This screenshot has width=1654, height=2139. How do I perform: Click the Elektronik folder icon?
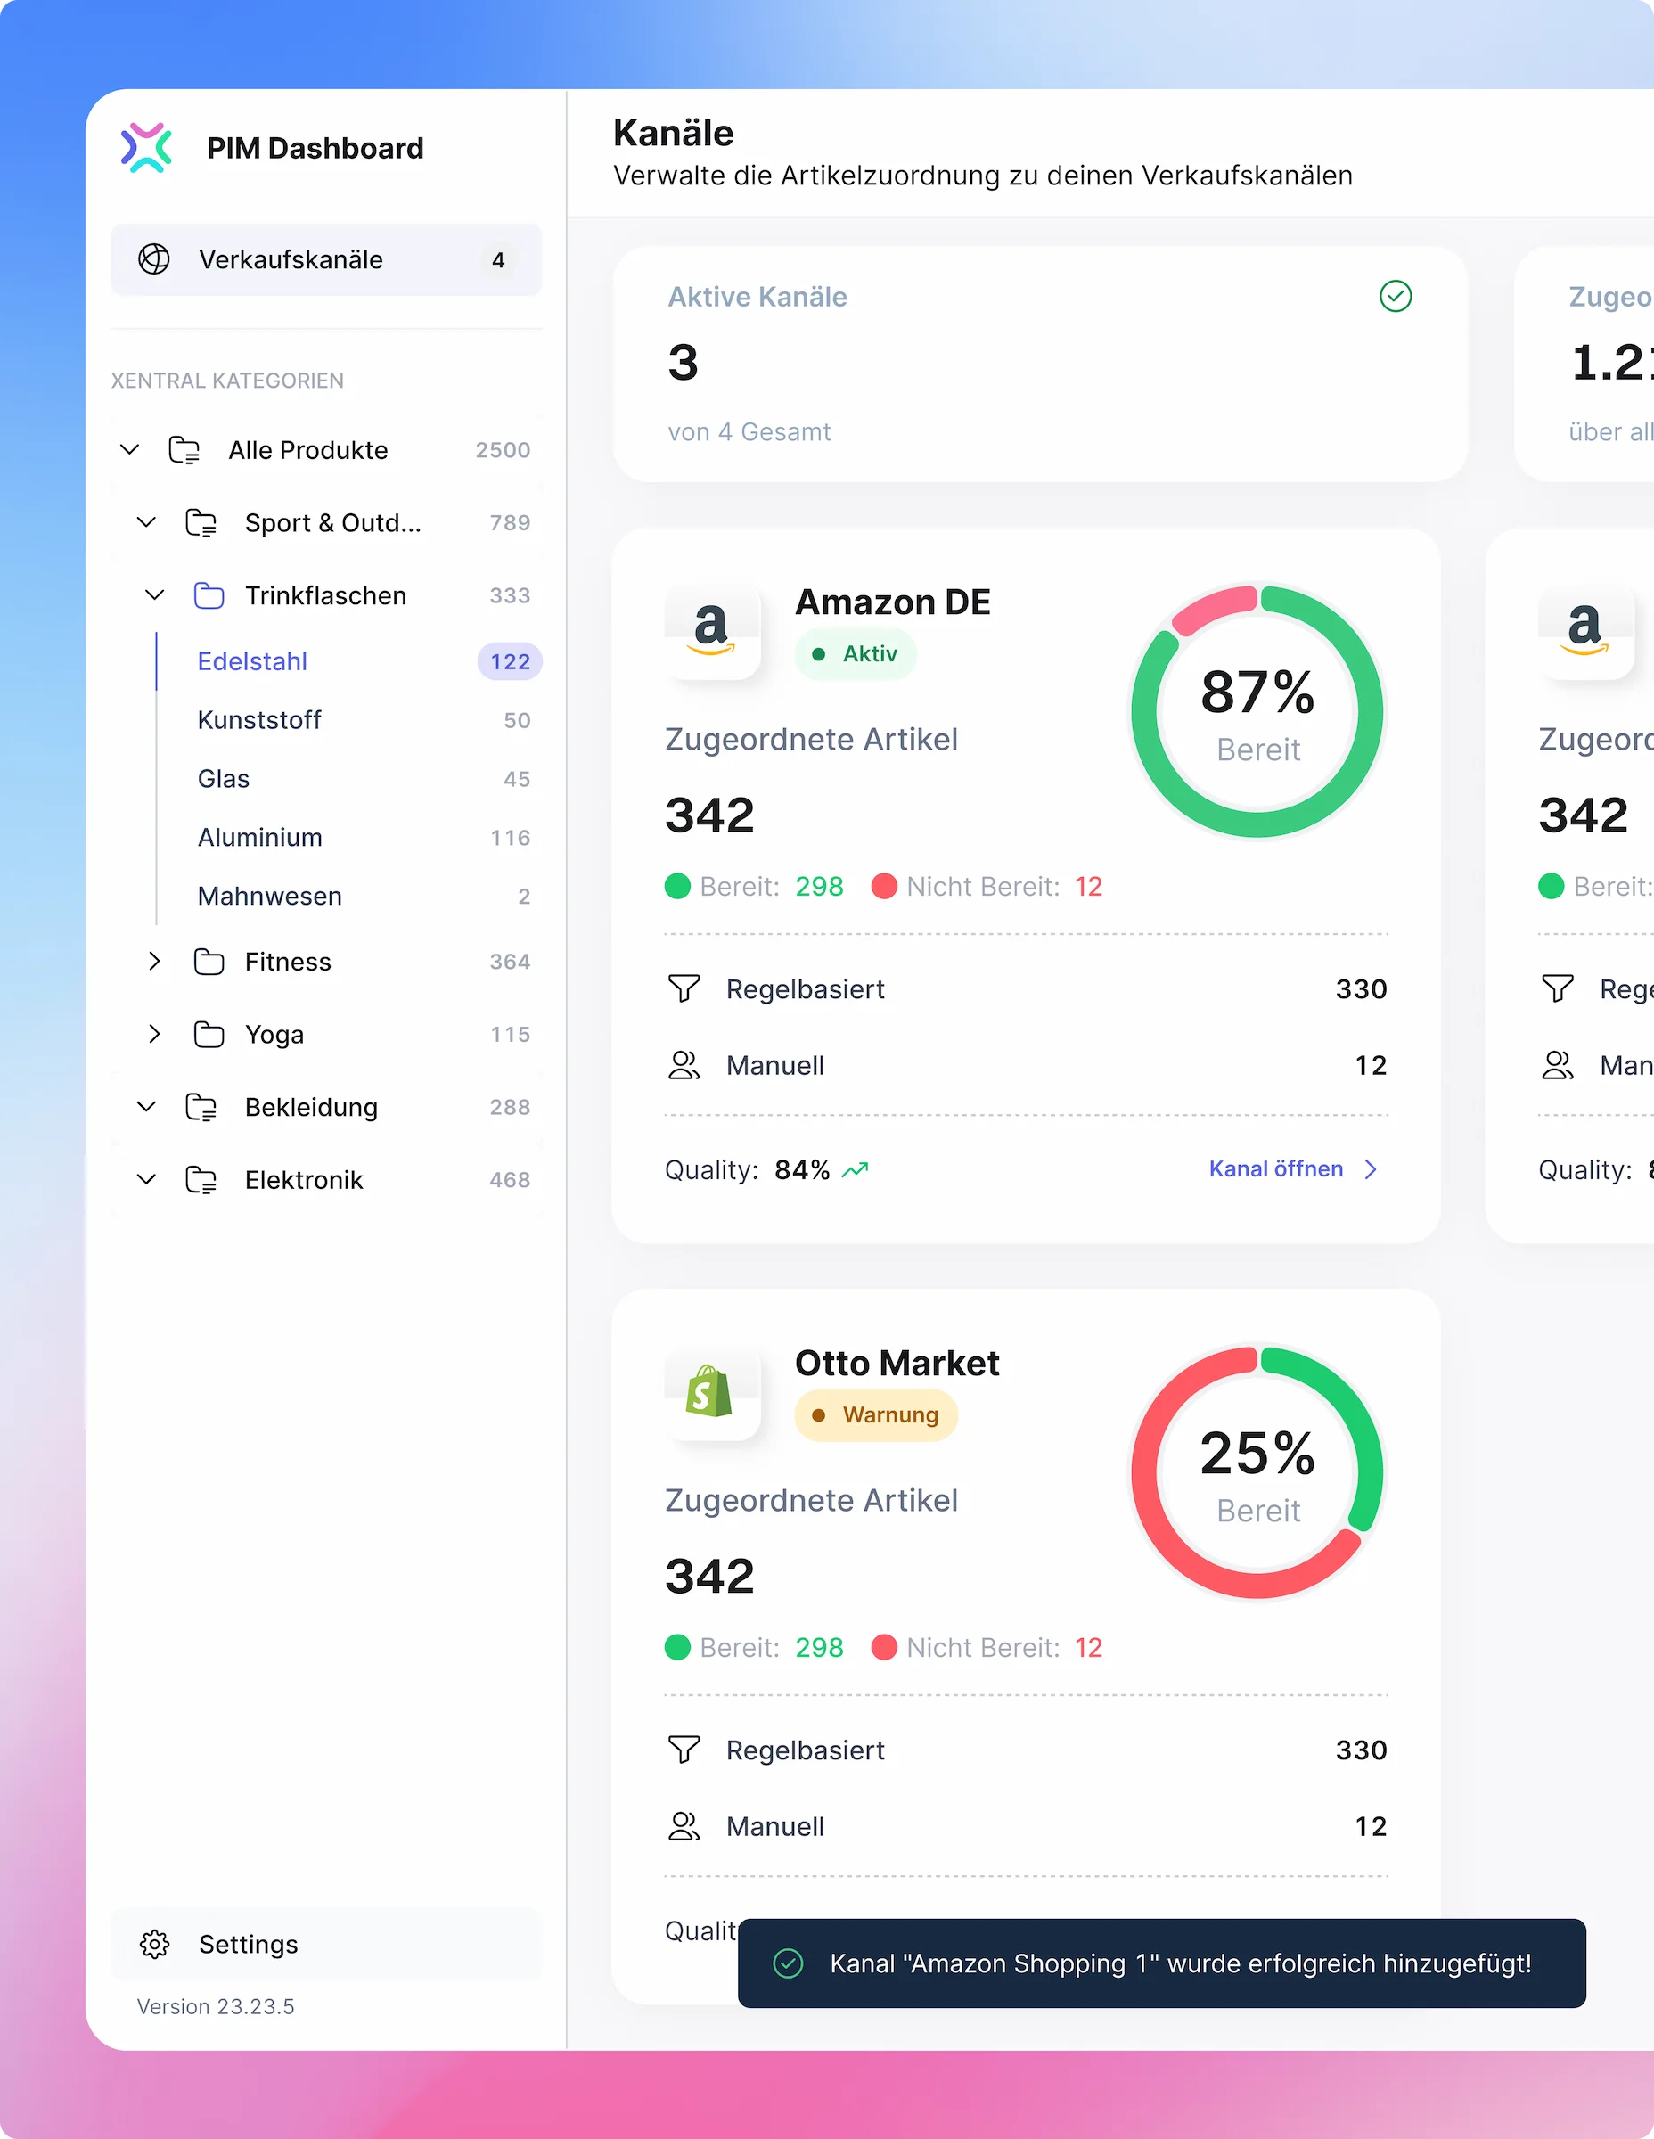point(201,1179)
